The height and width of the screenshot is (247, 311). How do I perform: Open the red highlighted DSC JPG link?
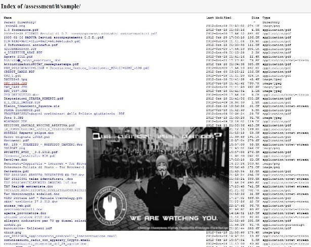pos(15,83)
